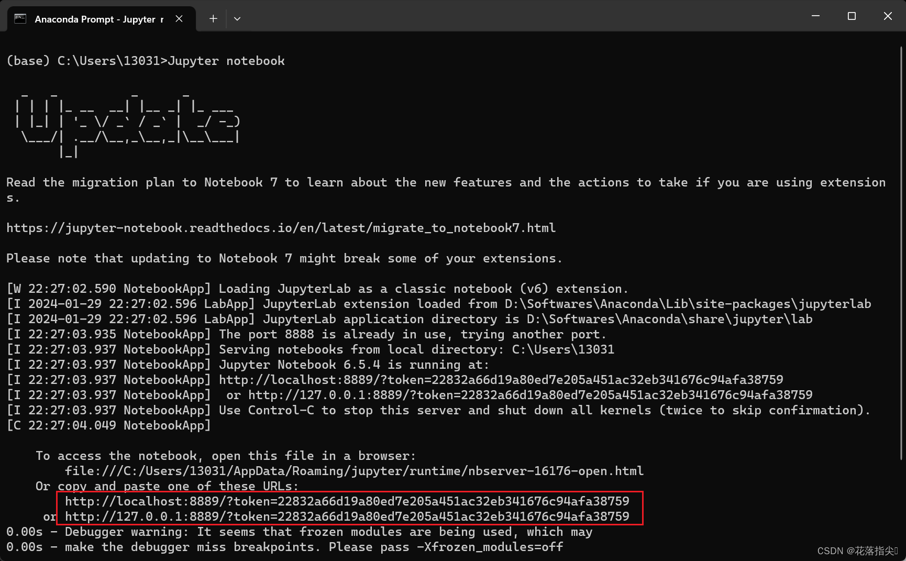Click the 'Read the migration plan' line

tap(446, 190)
